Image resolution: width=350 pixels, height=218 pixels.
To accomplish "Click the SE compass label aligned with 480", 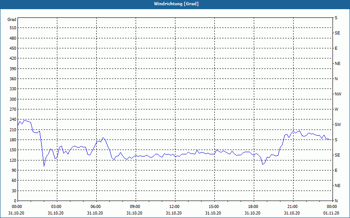I will (x=337, y=33).
